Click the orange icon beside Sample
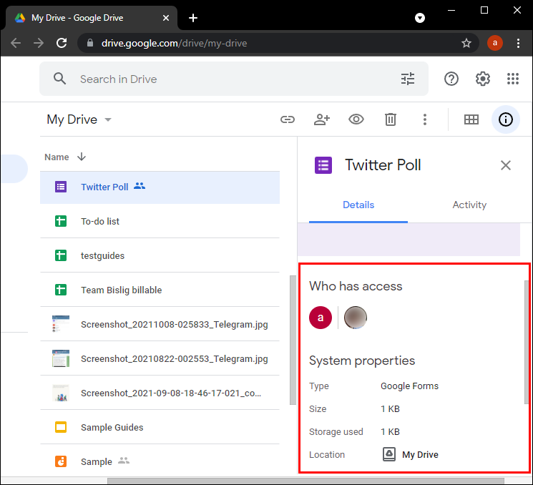Screen dimensions: 533x485 [x=61, y=461]
